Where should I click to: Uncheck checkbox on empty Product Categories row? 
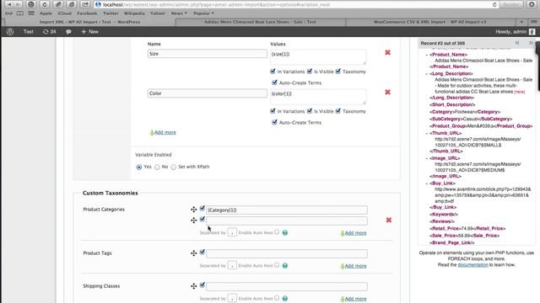(x=202, y=219)
